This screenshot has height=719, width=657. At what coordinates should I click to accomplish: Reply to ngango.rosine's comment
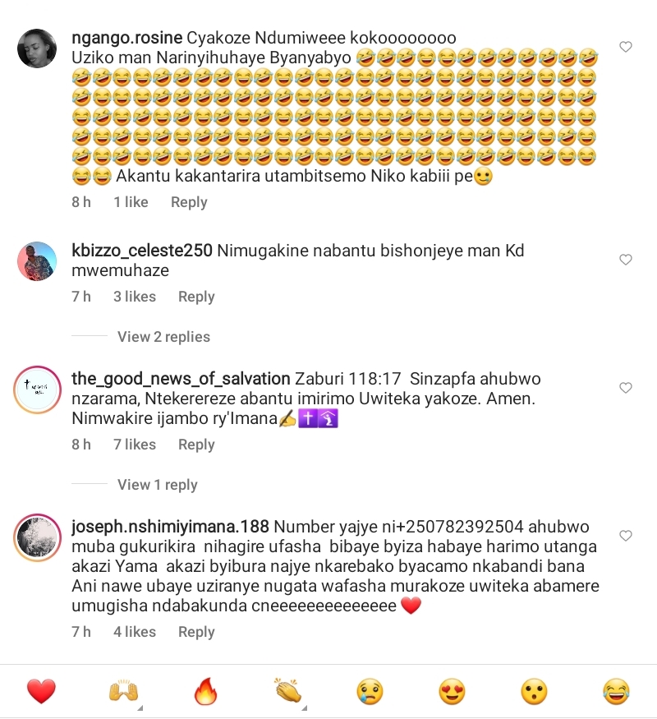coord(189,202)
